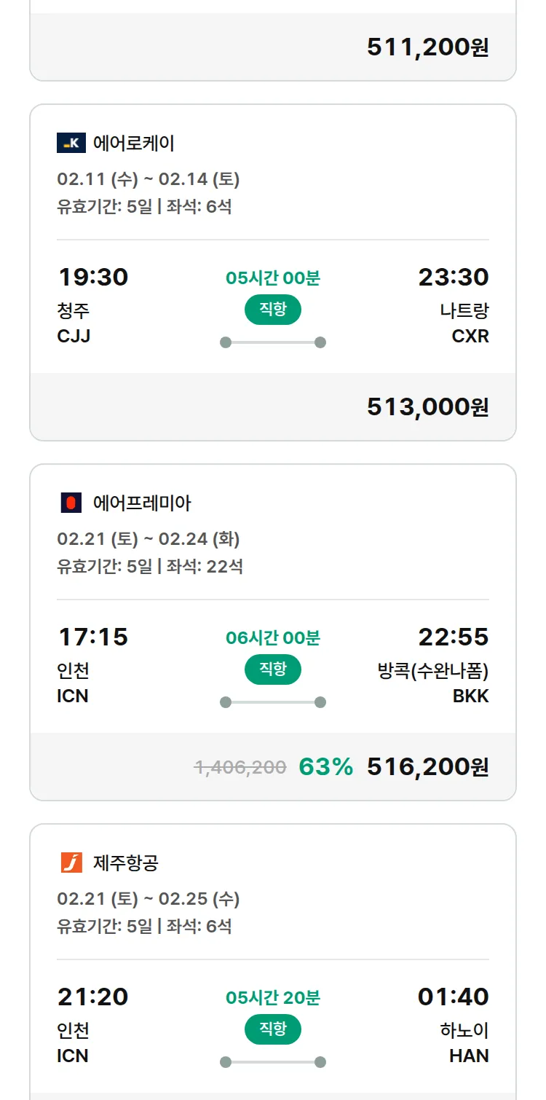The height and width of the screenshot is (1100, 546).
Task: Click the 63% discount label
Action: [x=325, y=766]
